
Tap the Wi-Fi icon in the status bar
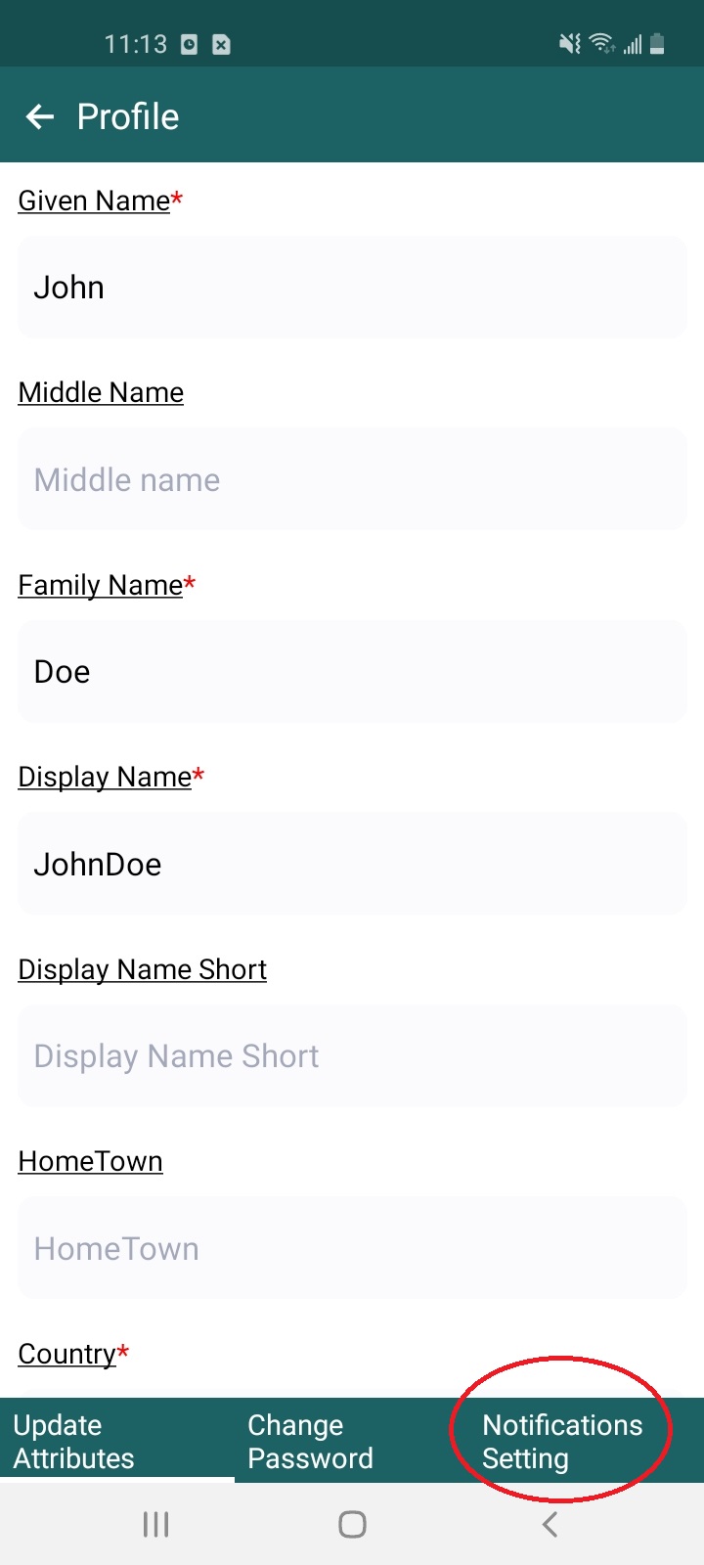[601, 43]
